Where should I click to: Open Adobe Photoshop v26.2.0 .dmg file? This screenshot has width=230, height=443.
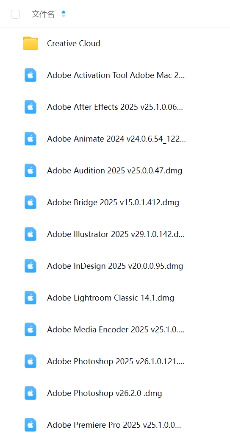(x=105, y=393)
